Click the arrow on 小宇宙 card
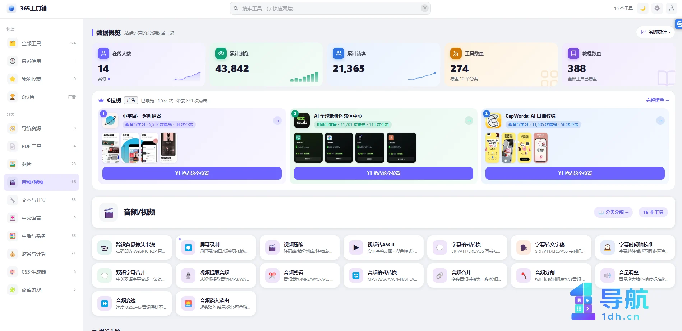The width and height of the screenshot is (682, 331). [277, 120]
